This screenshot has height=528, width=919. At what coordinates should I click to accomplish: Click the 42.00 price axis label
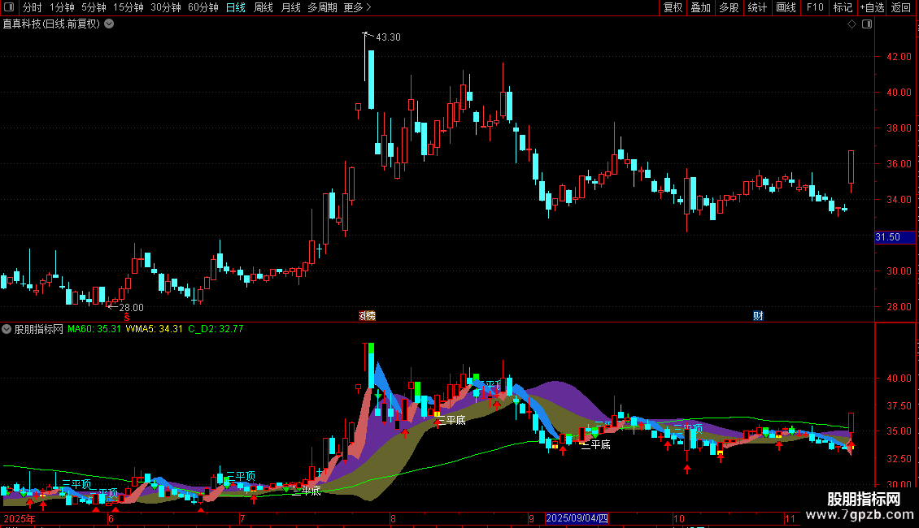[x=899, y=57]
